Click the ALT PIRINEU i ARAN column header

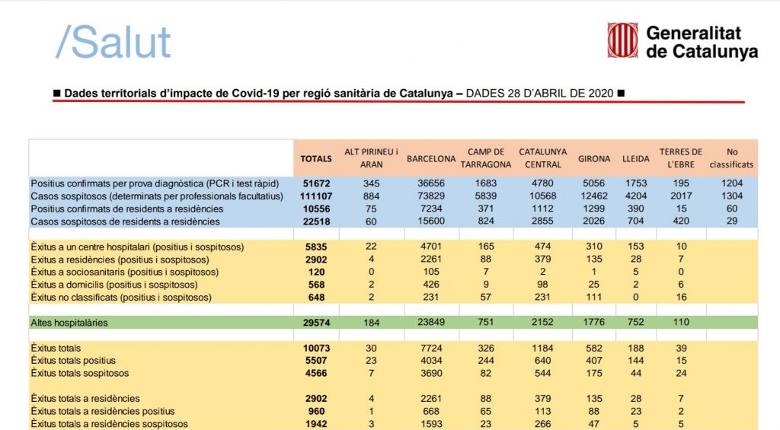tap(371, 158)
